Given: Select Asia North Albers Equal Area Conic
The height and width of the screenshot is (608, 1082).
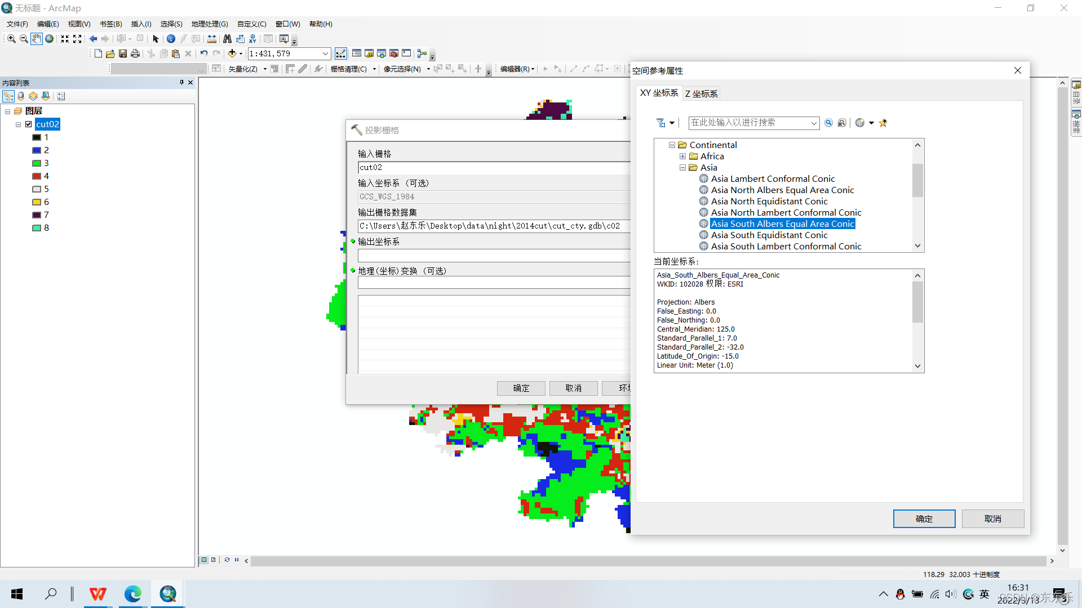Looking at the screenshot, I should point(782,190).
